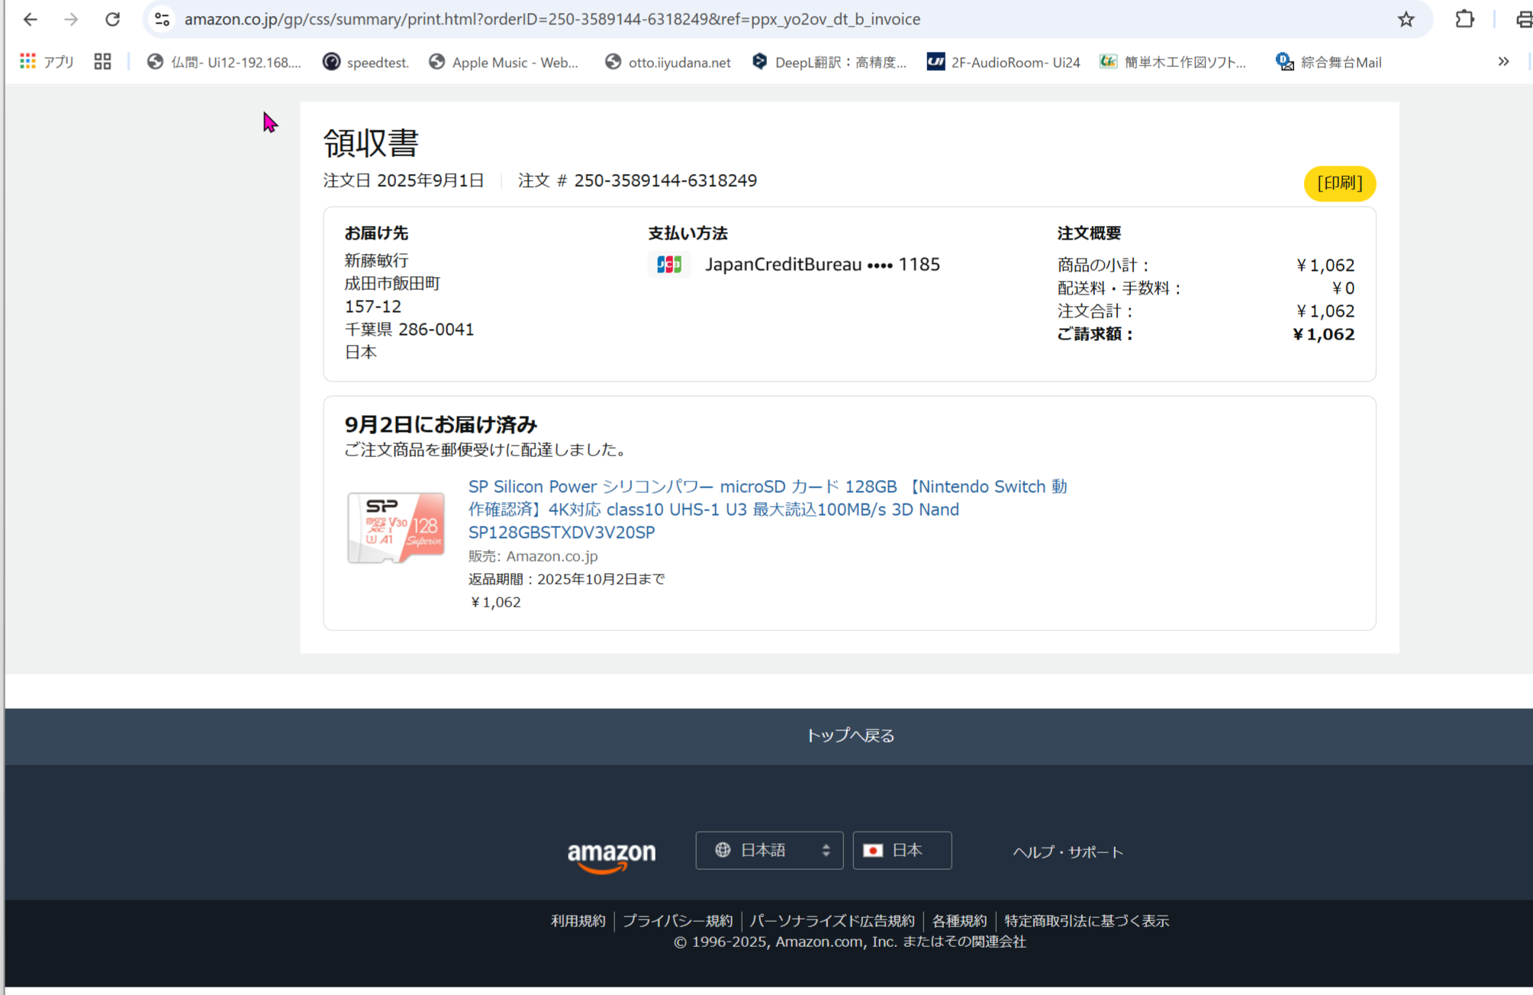This screenshot has width=1533, height=995.
Task: Click the yellow 印刷 print button
Action: pyautogui.click(x=1339, y=183)
